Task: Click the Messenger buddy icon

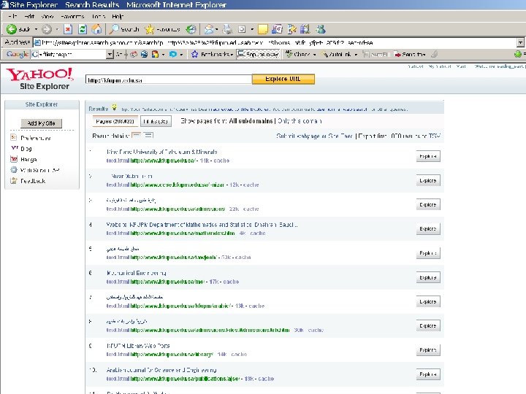Action: [321, 29]
